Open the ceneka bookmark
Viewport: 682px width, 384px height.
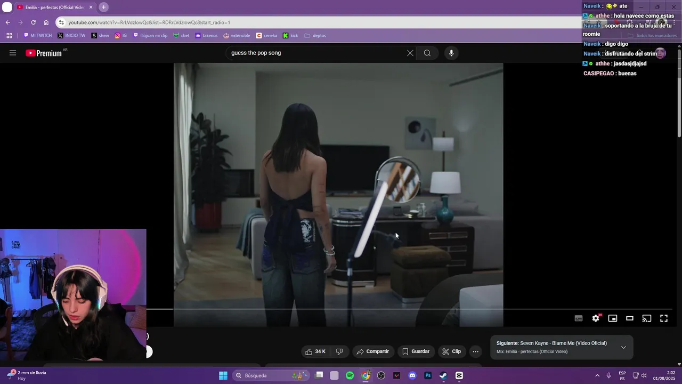click(x=266, y=36)
